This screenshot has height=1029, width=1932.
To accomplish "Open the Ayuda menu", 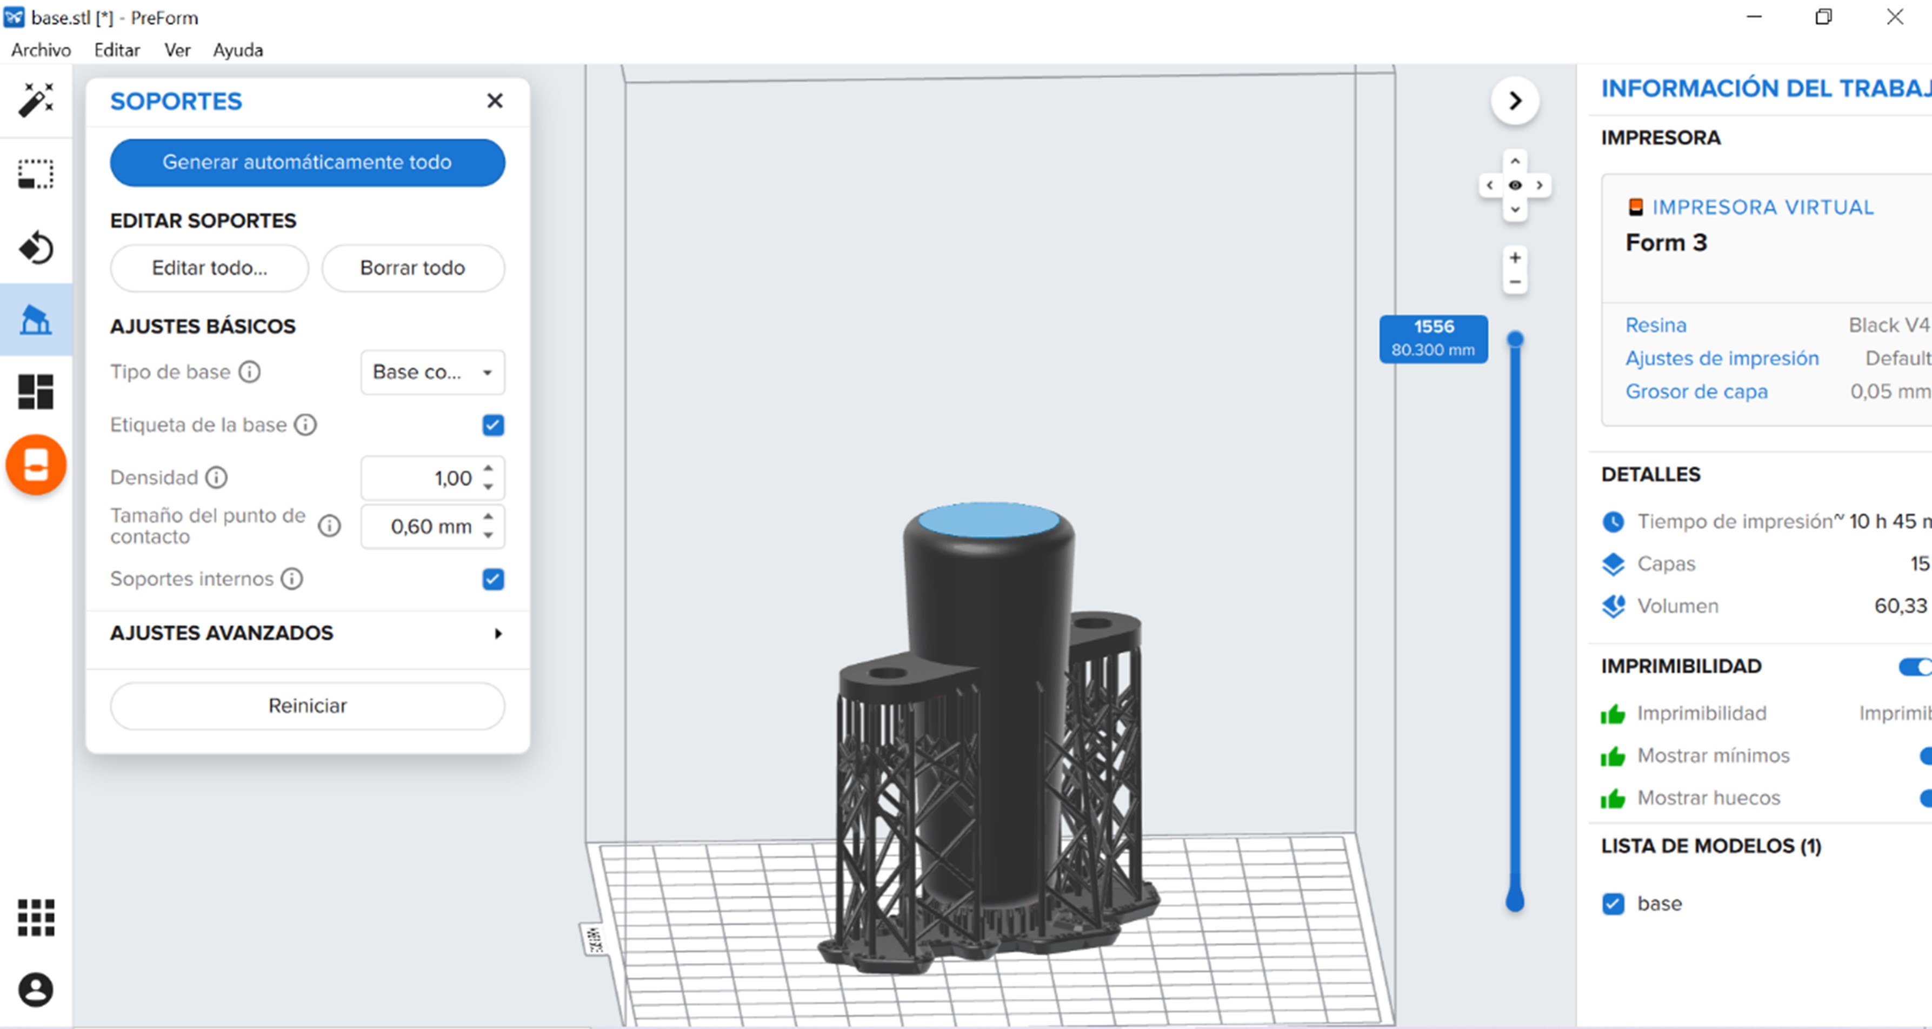I will (238, 50).
